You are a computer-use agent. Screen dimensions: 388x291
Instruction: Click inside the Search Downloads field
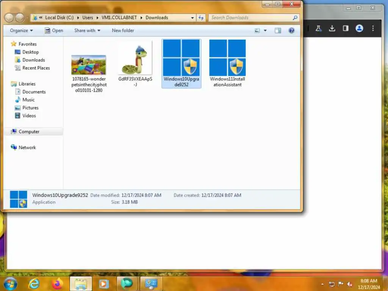pos(250,18)
